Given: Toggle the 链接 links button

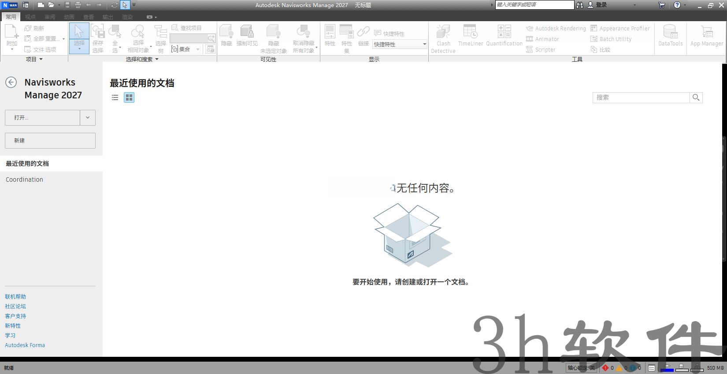Looking at the screenshot, I should 363,36.
